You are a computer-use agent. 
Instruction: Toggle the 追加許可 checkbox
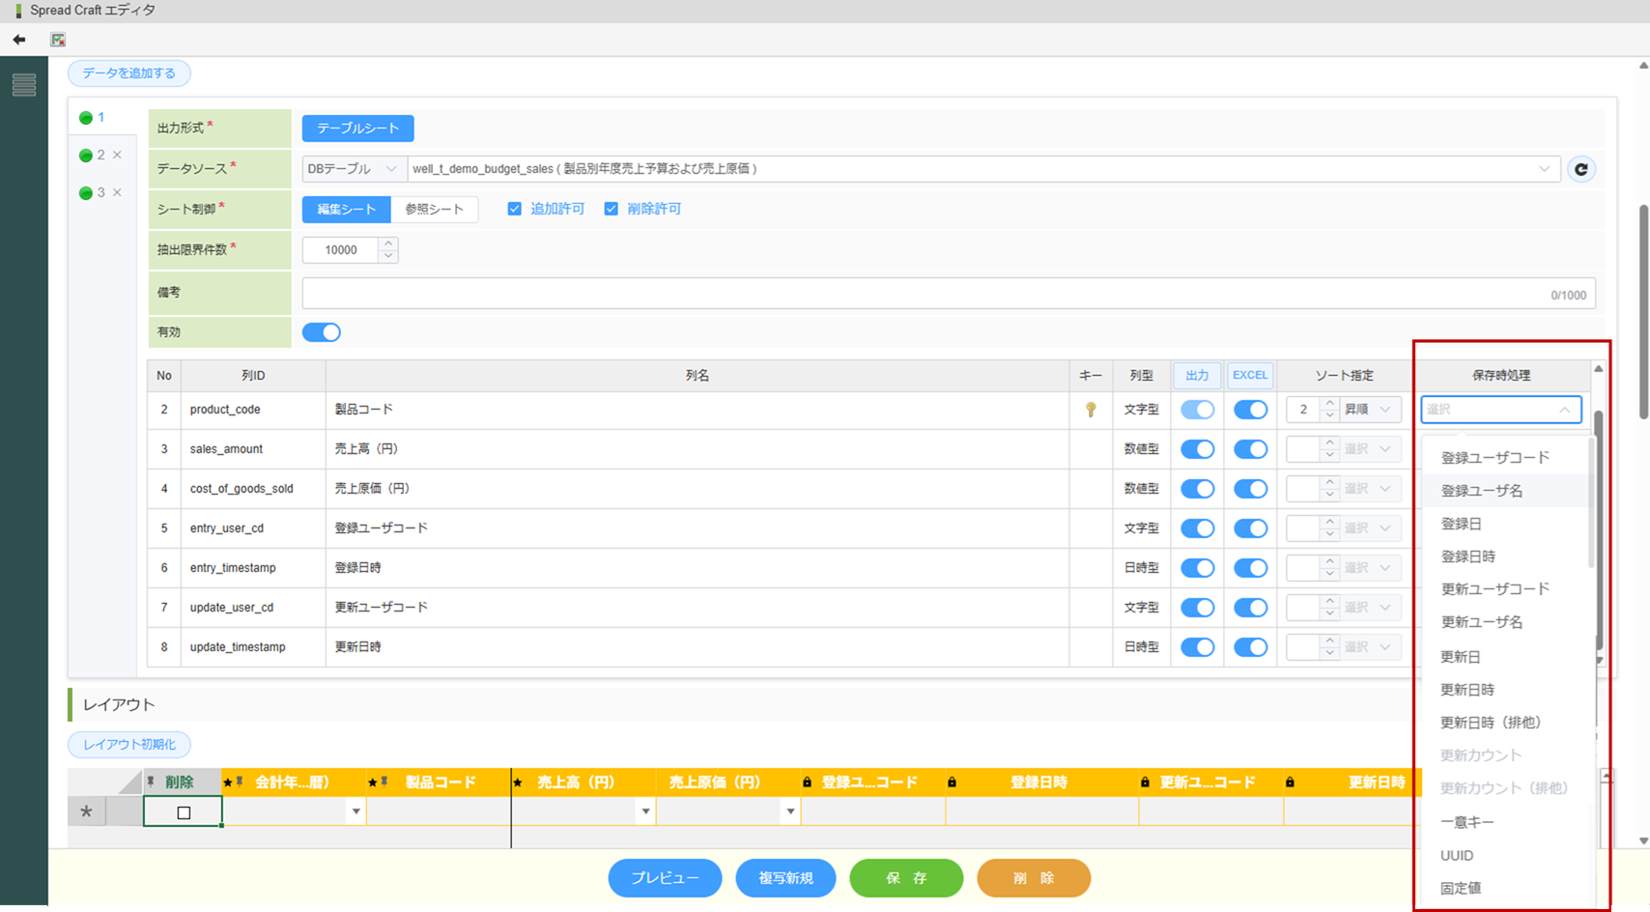pos(515,209)
